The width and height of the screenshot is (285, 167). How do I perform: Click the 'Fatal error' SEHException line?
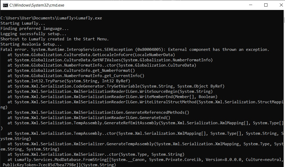(135, 50)
